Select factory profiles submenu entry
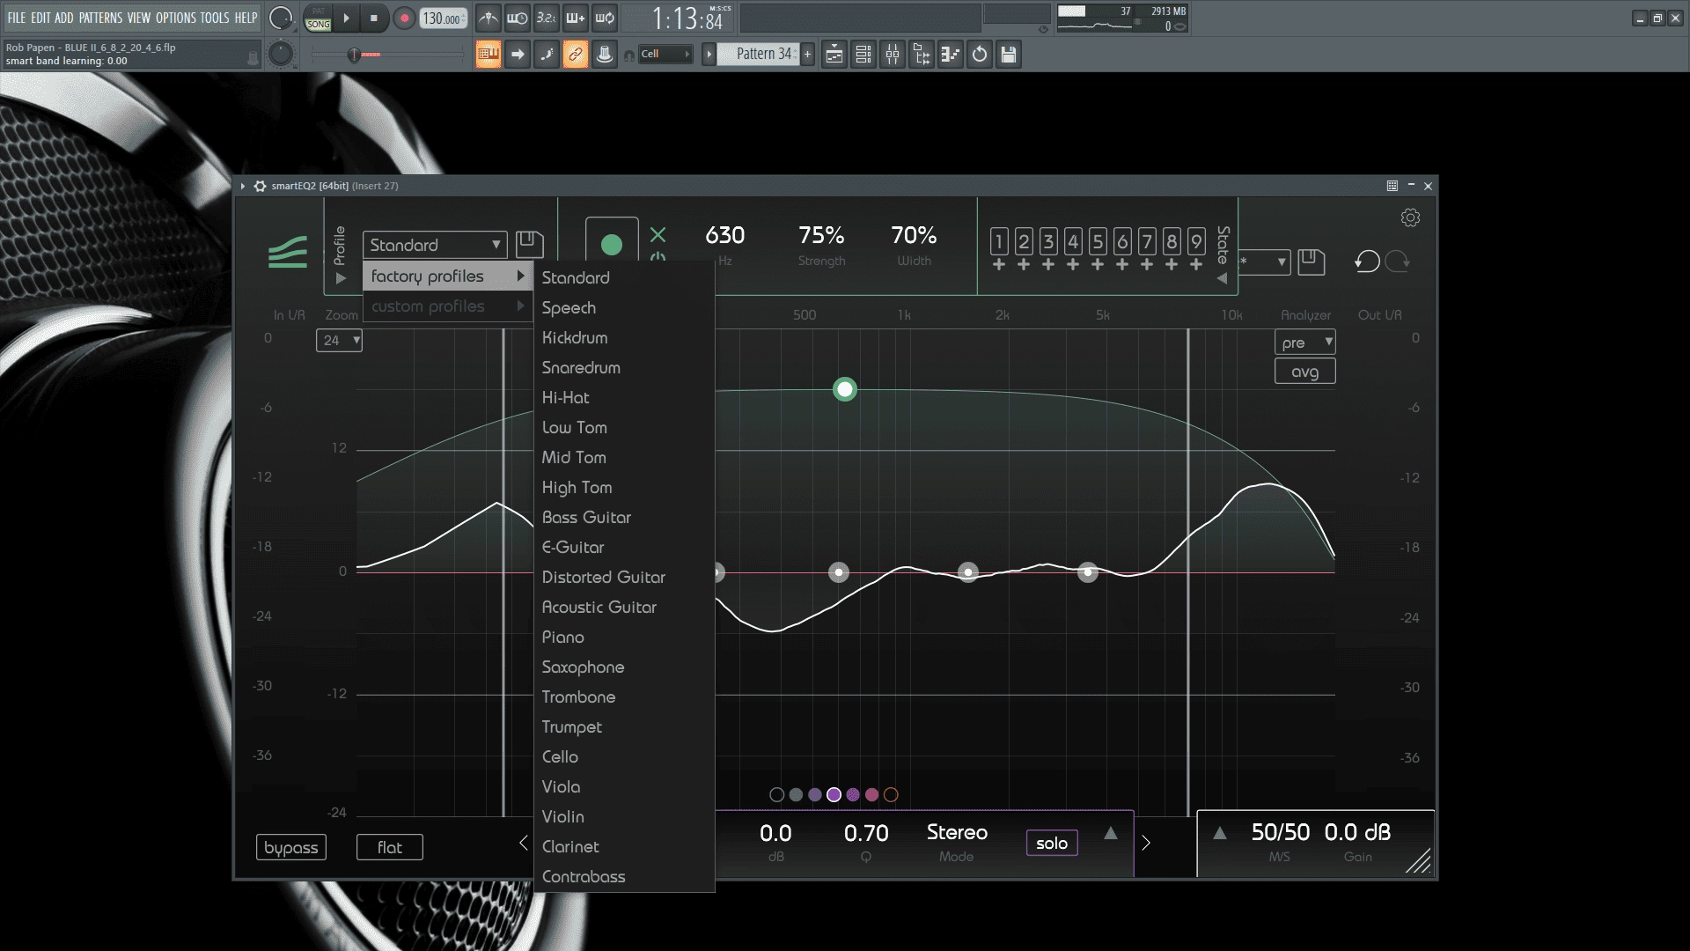Image resolution: width=1690 pixels, height=951 pixels. pyautogui.click(x=447, y=276)
